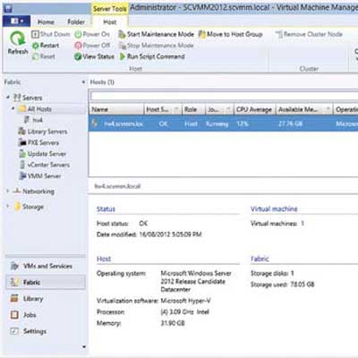Click the Restart host icon
This screenshot has width=358, height=358.
tap(36, 46)
